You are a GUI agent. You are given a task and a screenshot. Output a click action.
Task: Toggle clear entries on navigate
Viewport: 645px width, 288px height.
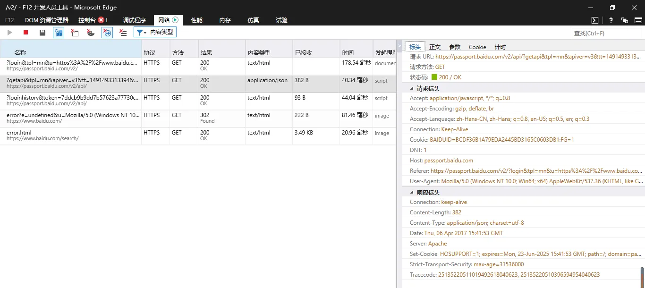click(x=107, y=33)
